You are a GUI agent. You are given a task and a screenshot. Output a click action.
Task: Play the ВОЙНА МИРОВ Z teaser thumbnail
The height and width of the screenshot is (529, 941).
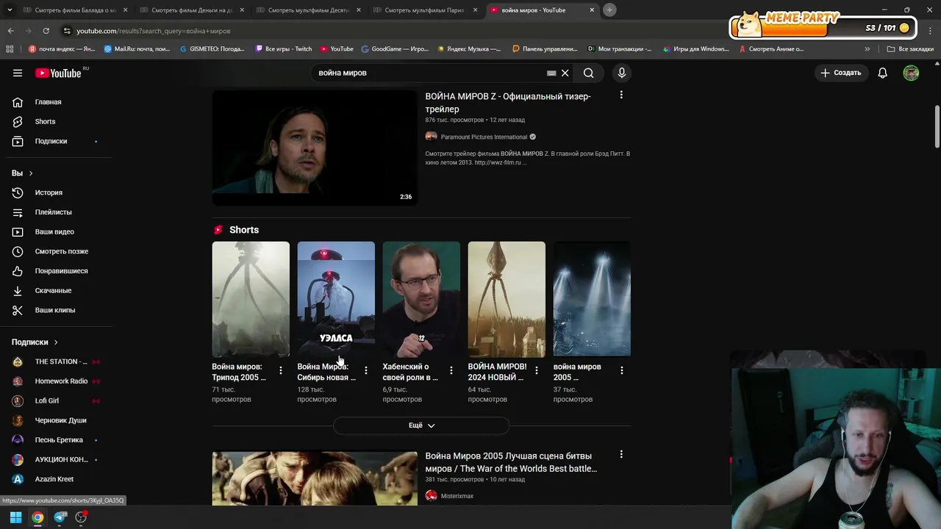pos(315,148)
